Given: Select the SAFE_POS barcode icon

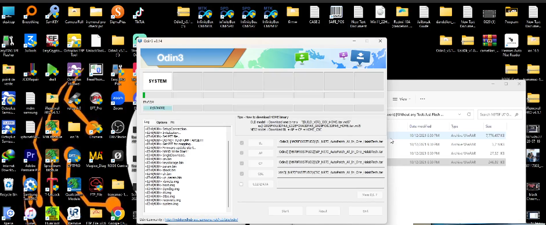Looking at the screenshot, I should 336,14.
